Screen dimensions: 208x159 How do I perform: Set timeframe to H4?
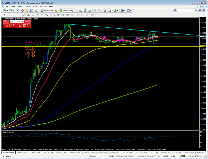click(x=78, y=15)
